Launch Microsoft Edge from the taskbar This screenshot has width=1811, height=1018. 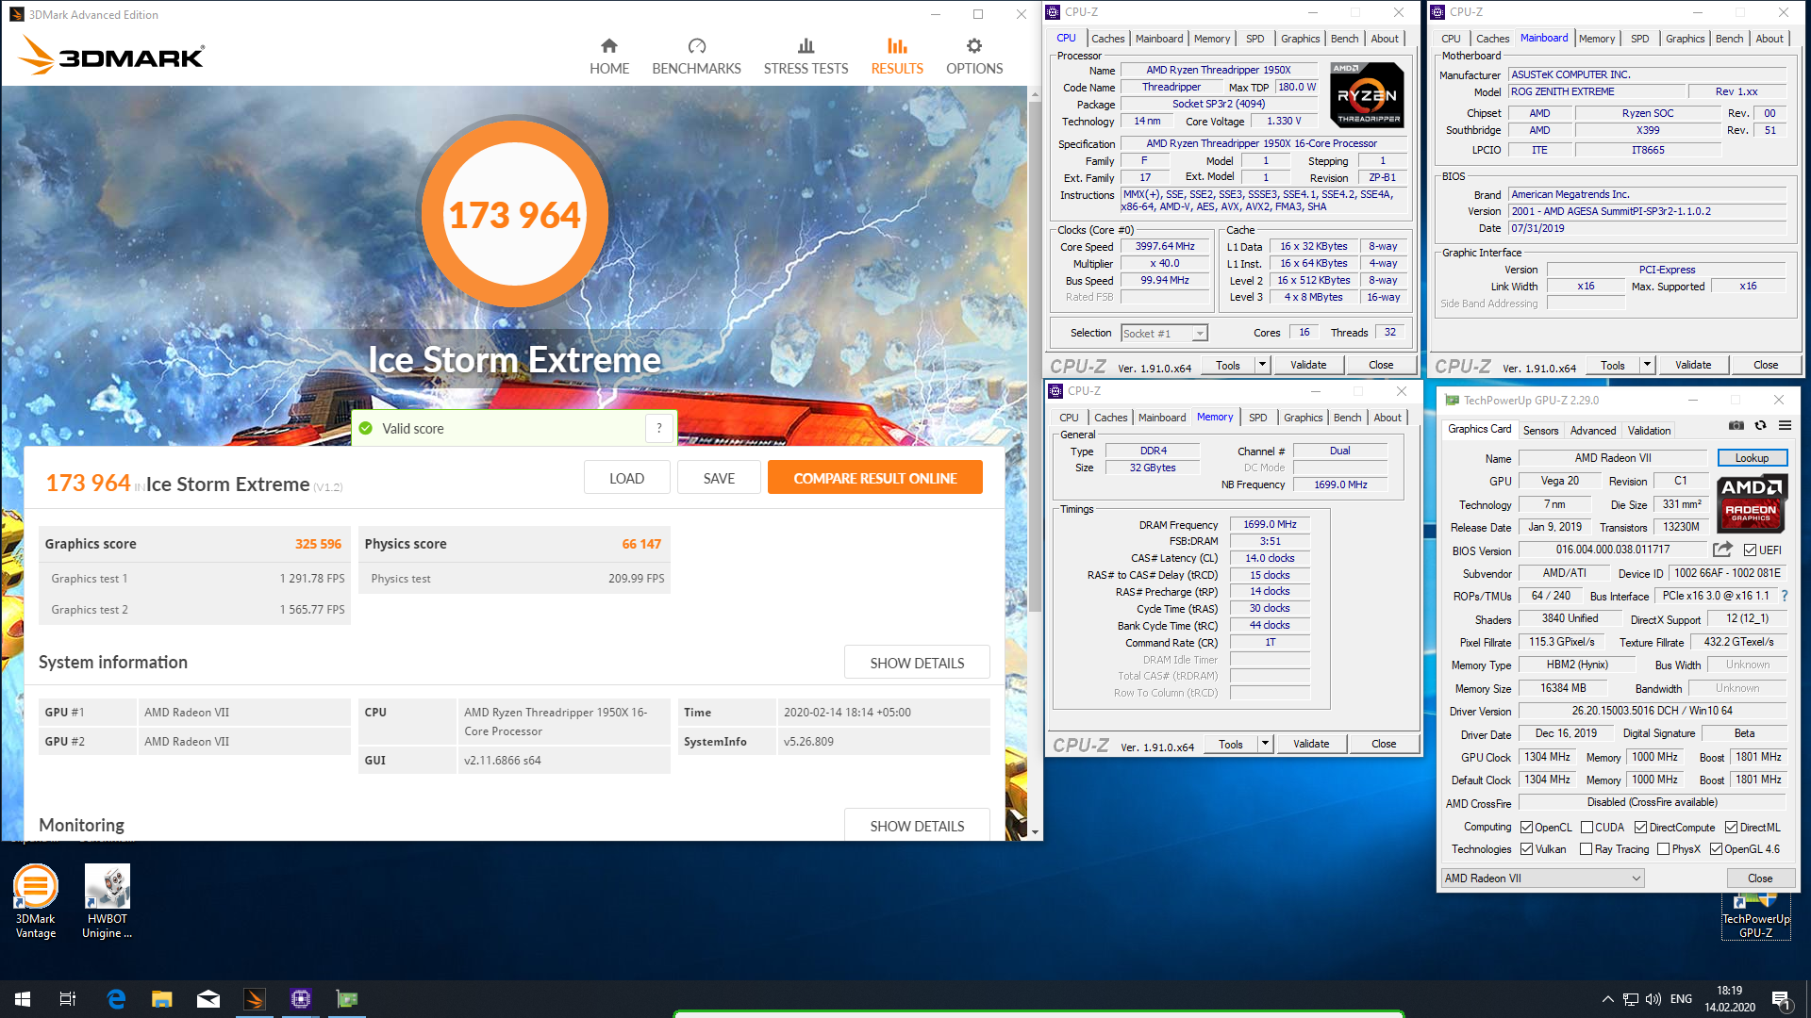point(116,999)
